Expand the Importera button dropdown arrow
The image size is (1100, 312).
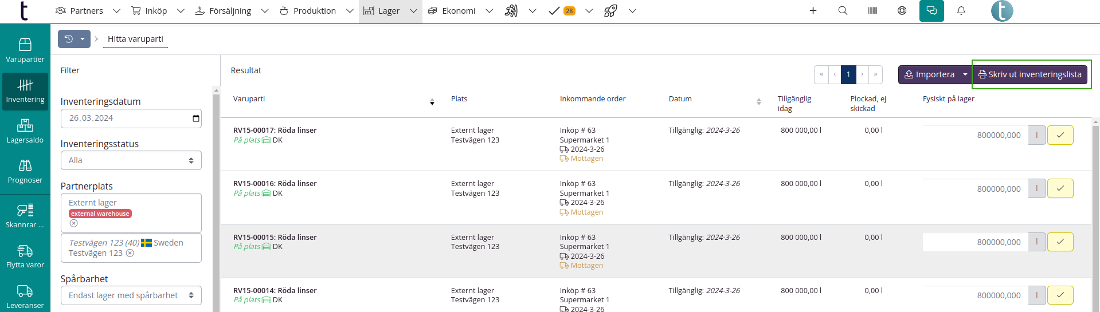point(965,75)
